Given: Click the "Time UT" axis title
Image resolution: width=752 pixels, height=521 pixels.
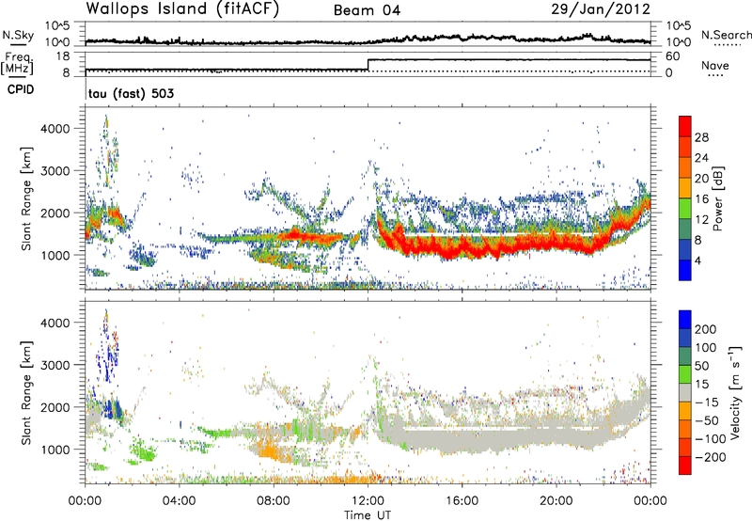Looking at the screenshot, I should (368, 515).
